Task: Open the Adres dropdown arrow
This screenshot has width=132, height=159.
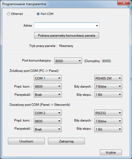Action: (97, 26)
